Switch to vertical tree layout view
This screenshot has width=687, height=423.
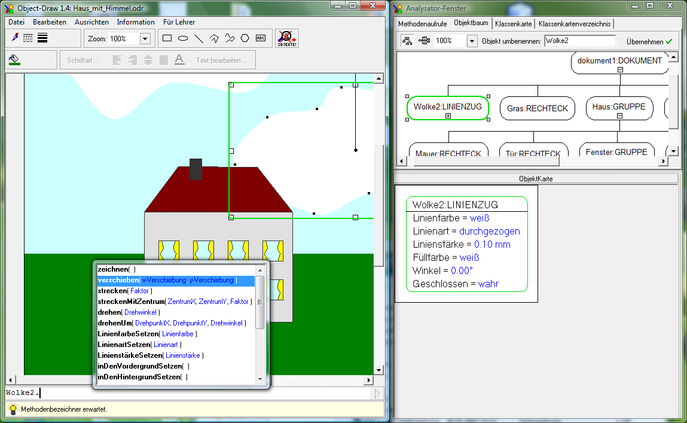click(408, 41)
